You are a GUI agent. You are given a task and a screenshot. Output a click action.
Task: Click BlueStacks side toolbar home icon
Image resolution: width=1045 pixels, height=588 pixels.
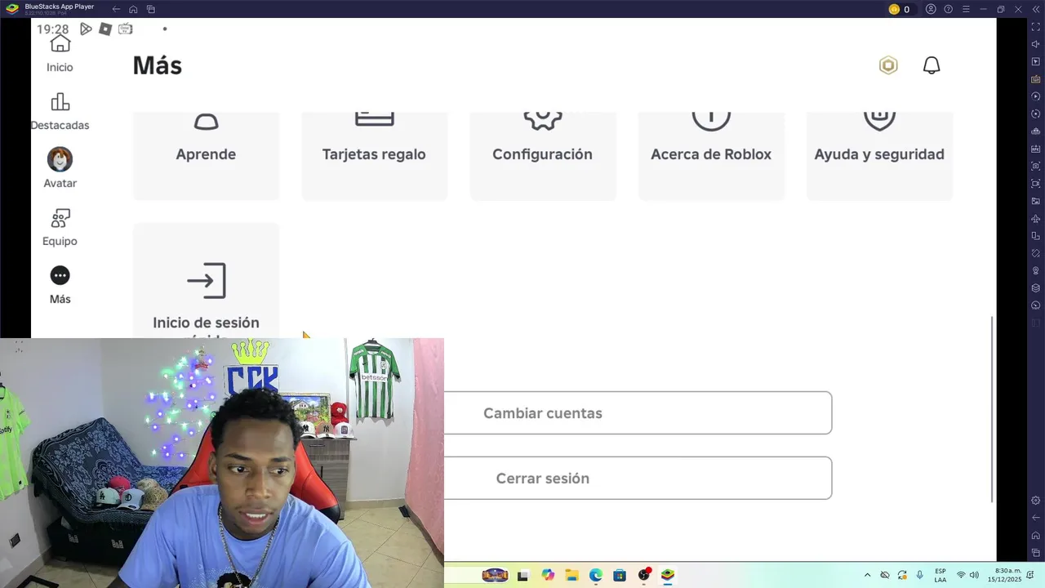pos(1036,536)
